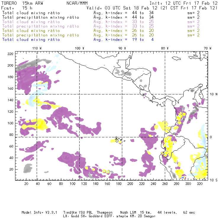Viewport: 219px width, 219px height.
Task: Click olive 'Total cloud mixing ratio' legend entry
Action: (x=31, y=31)
